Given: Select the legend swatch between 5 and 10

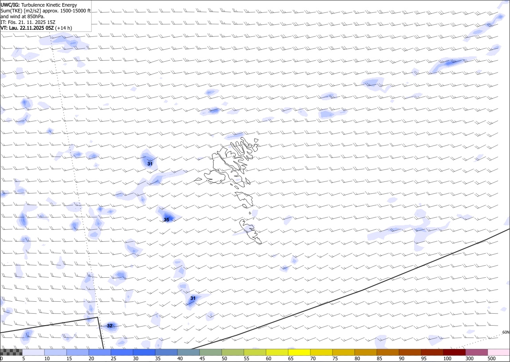Looking at the screenshot, I should point(33,352).
